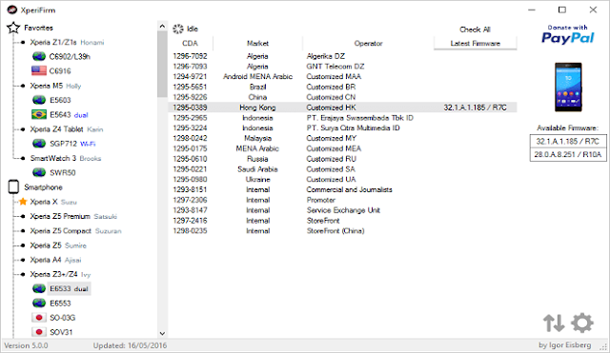Select the Hong Kong Customized HK row
The image size is (610, 353).
point(342,108)
